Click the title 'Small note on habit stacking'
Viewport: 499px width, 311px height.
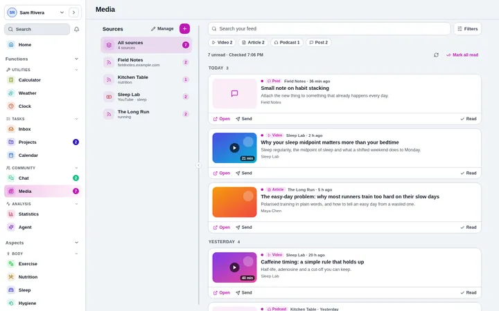click(x=295, y=88)
